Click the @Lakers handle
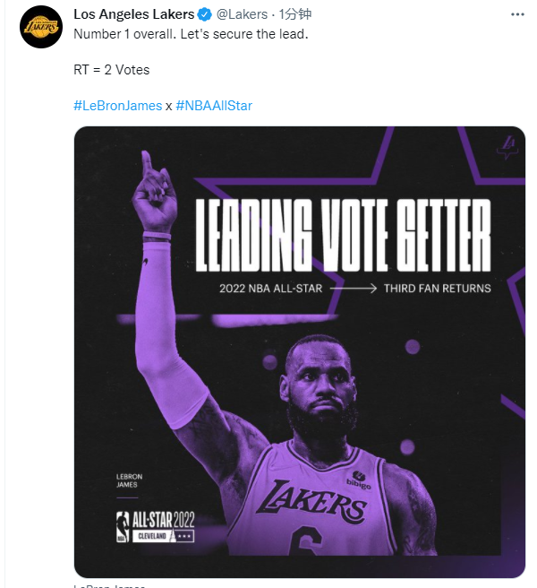Viewport: 537px width, 588px height. tap(242, 14)
